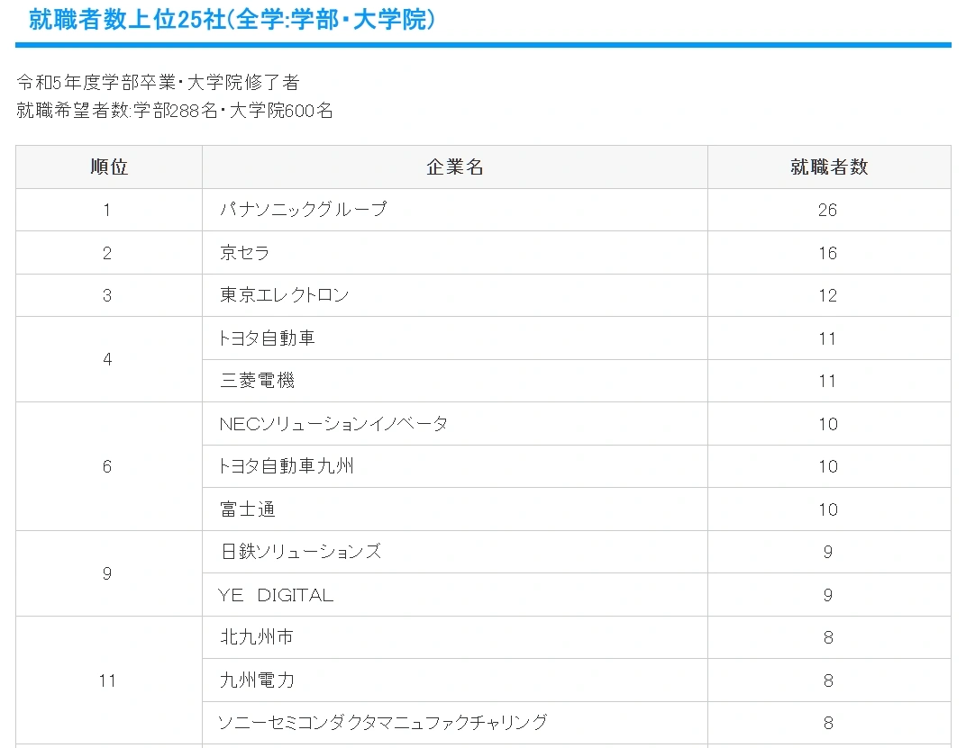Click the 日鉄ソリューションズ entry
This screenshot has height=748, width=966.
(301, 552)
